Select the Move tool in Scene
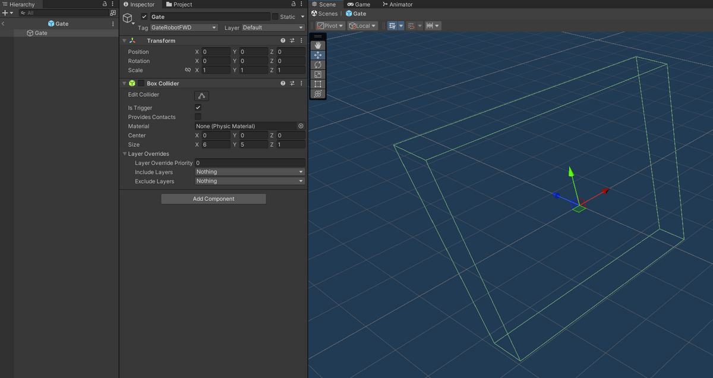 click(318, 55)
